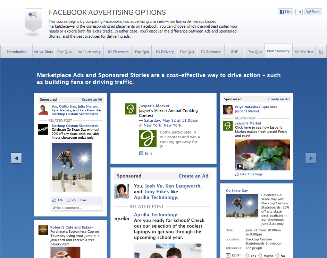Screen dimensions: 327x258
Task: Click Jasper's Market green logo in event ad
Action: point(131,109)
